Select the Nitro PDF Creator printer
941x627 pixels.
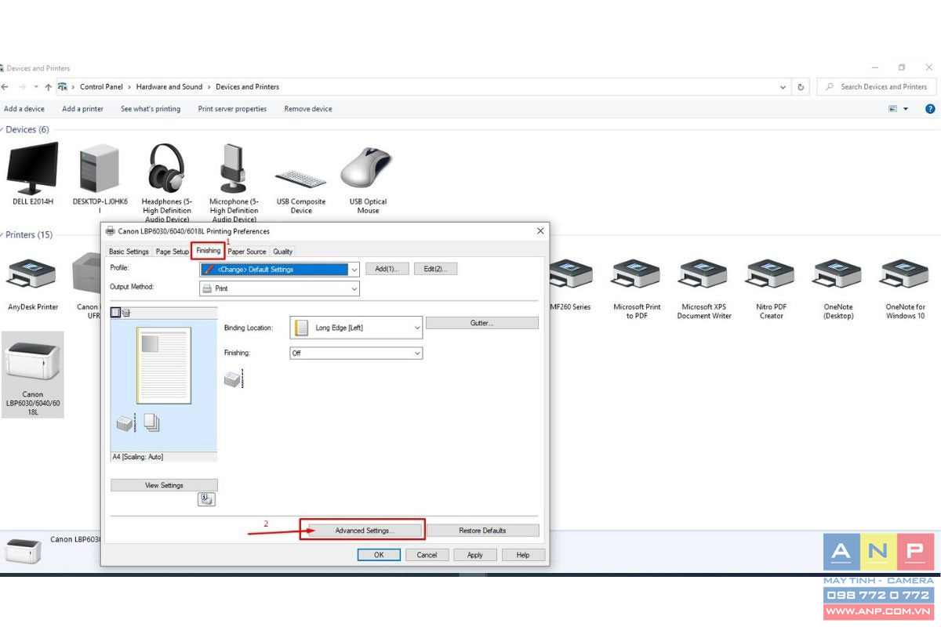771,288
